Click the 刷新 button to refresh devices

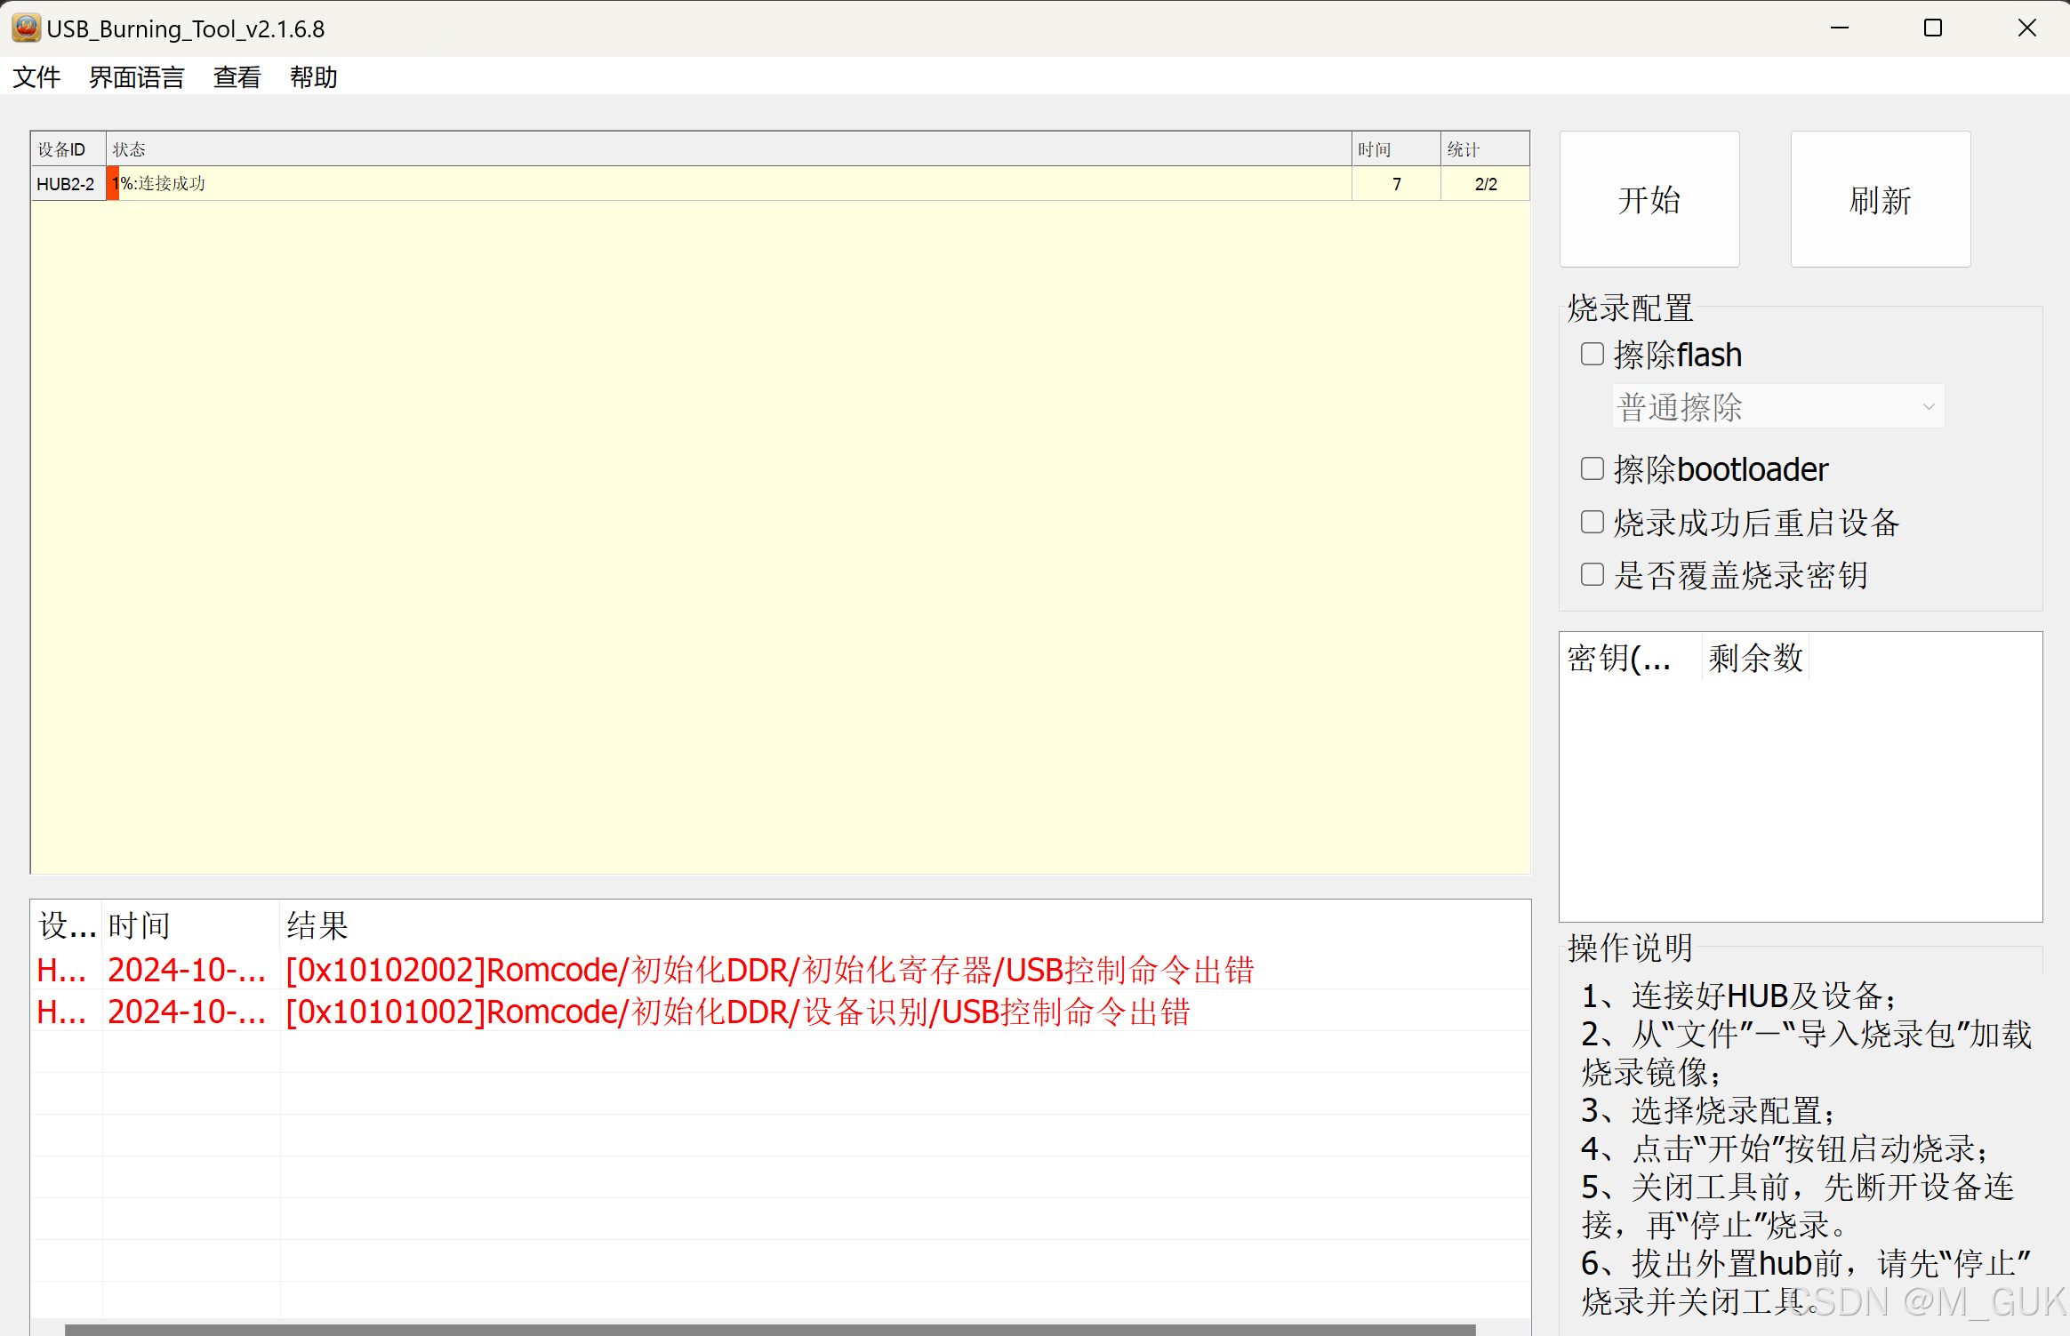pyautogui.click(x=1880, y=199)
